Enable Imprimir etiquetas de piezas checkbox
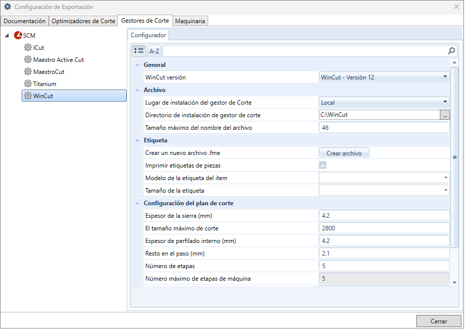This screenshot has width=468, height=330. (323, 165)
